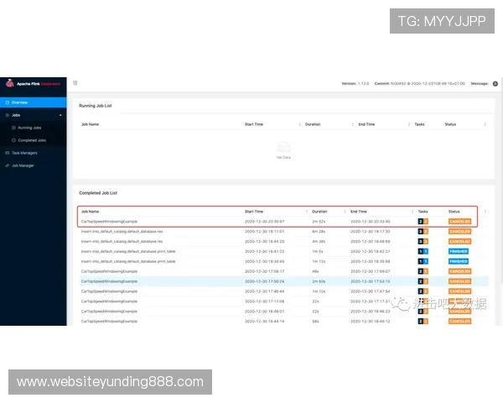503x403 pixels.
Task: Click the Completed Jobs circle icon
Action: 13,140
